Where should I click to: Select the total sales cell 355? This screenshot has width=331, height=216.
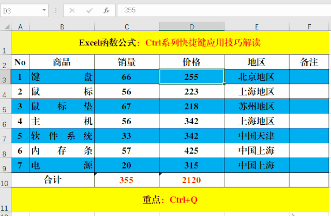(127, 180)
